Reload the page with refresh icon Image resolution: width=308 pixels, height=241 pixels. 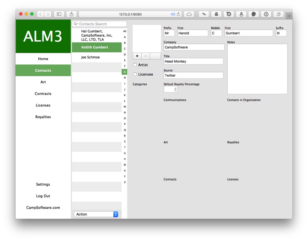(x=178, y=14)
